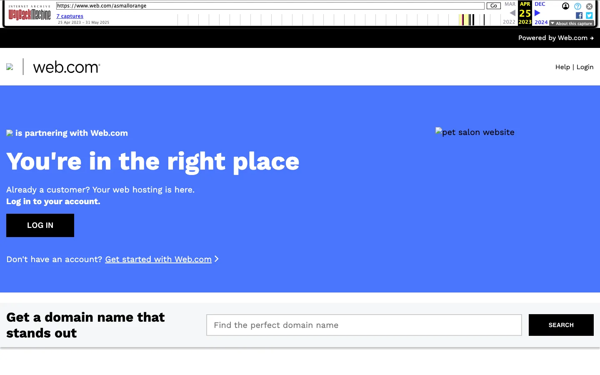The height and width of the screenshot is (375, 600).
Task: Open the Help link
Action: (562, 67)
